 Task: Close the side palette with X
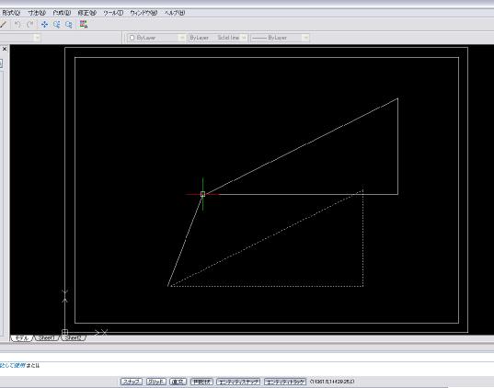pos(5,49)
